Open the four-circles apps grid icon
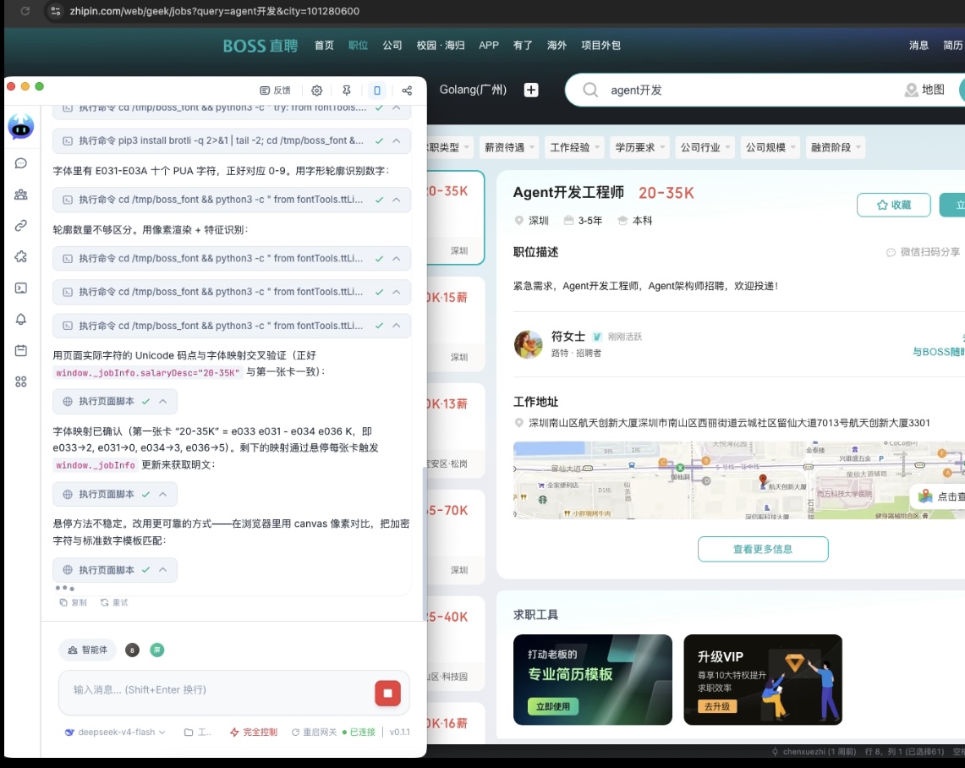This screenshot has width=965, height=768. pos(21,381)
